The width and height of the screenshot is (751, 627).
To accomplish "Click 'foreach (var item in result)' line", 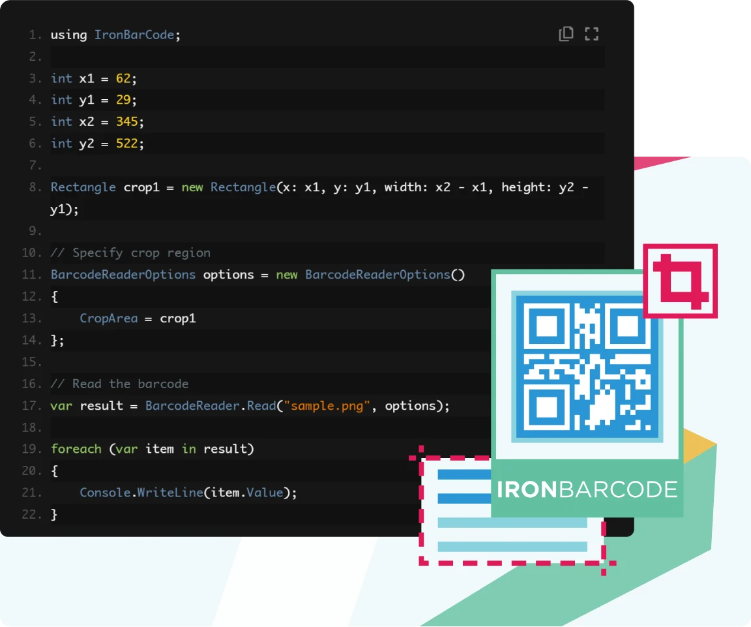I will [x=153, y=449].
